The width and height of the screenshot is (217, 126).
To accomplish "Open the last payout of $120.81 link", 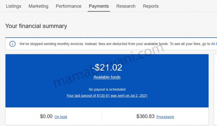I will coord(107,96).
